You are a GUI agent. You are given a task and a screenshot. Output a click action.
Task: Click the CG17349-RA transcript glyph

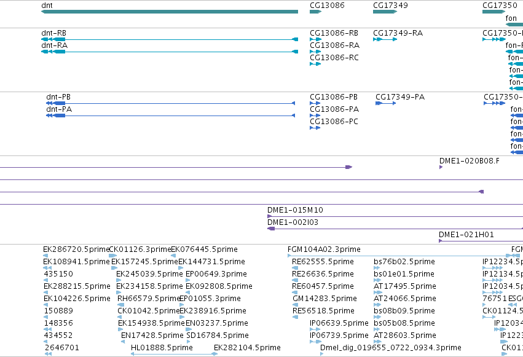(385, 39)
